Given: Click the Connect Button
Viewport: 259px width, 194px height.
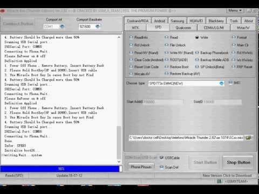Looking at the screenshot, I should 18,24.
